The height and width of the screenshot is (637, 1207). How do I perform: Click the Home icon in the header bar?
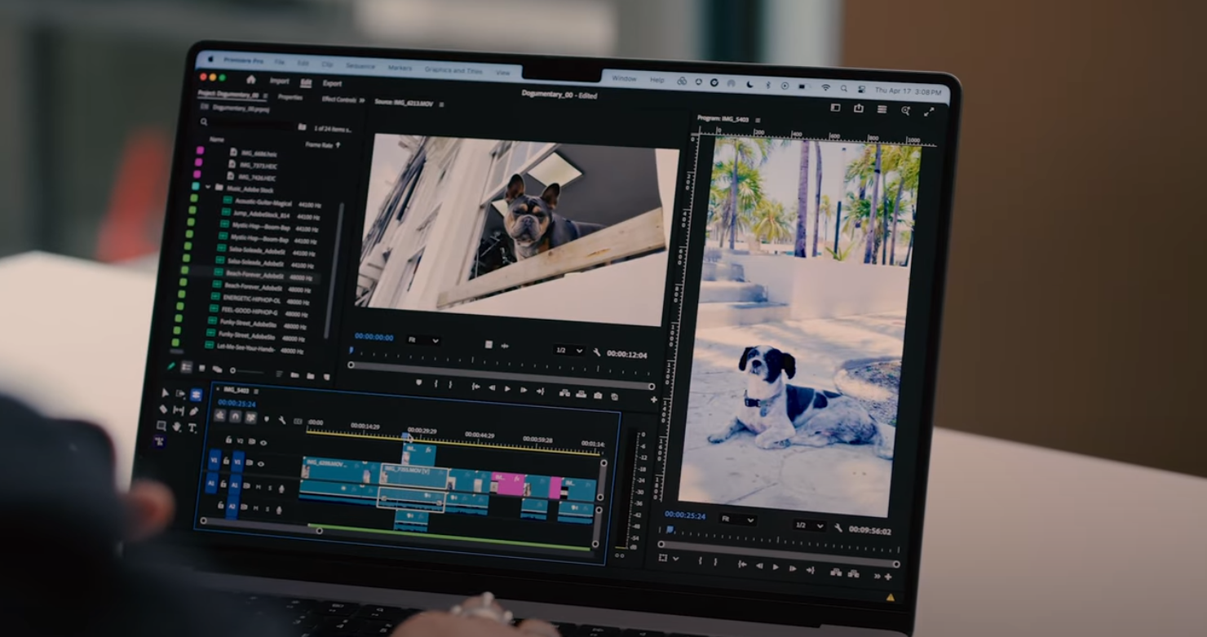(x=251, y=80)
